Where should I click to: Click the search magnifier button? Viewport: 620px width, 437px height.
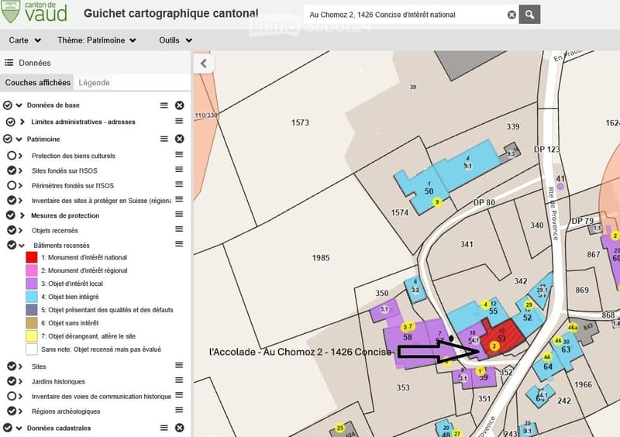[x=529, y=15]
